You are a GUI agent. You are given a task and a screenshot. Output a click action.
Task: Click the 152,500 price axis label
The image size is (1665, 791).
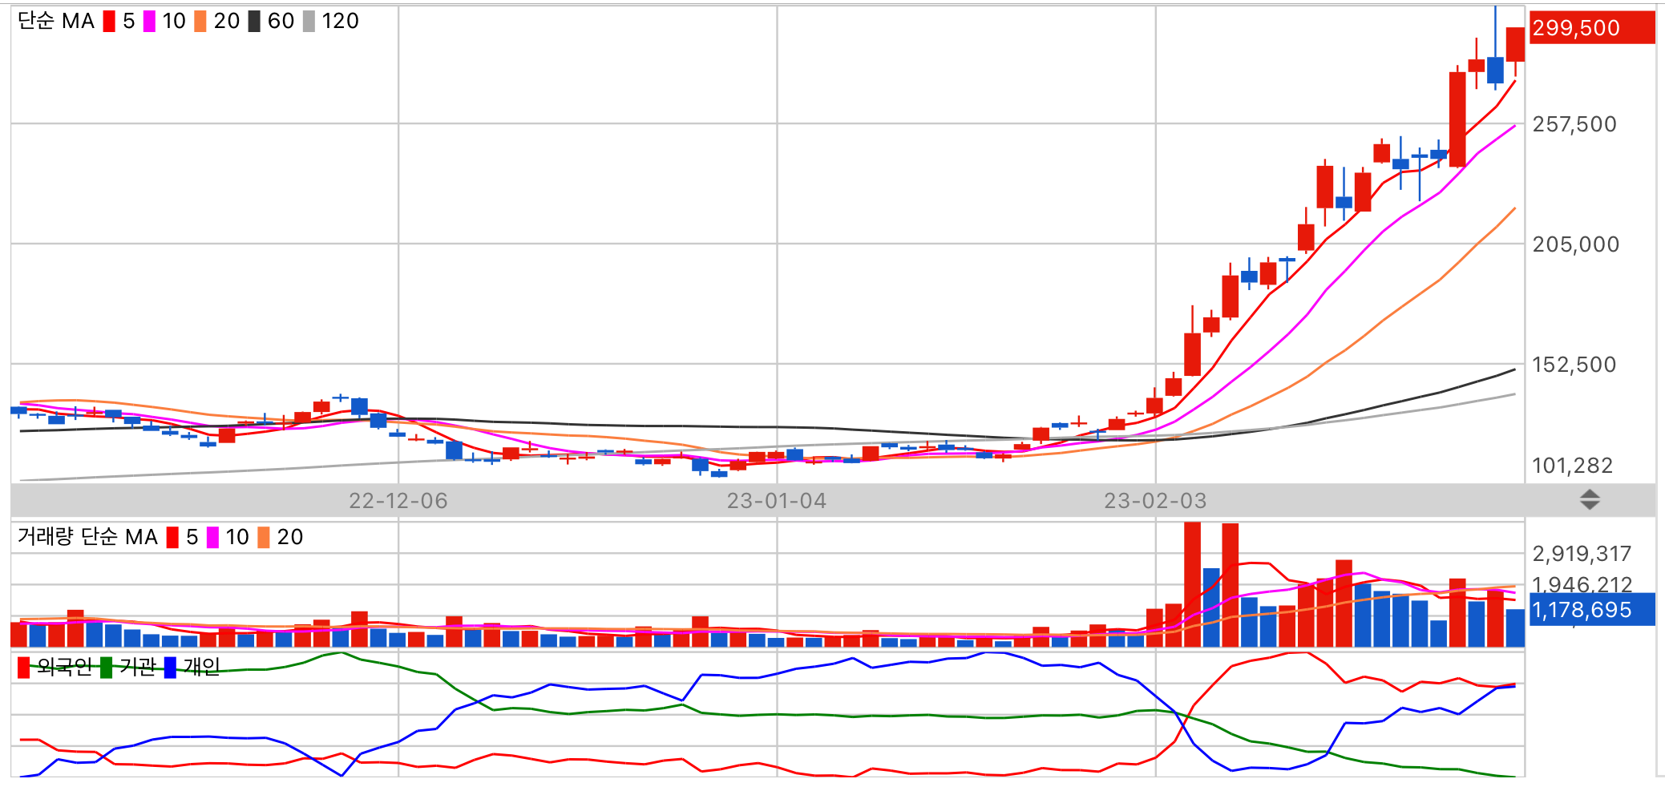[1574, 365]
